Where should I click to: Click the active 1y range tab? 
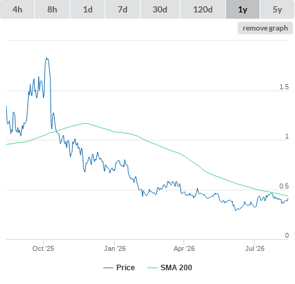tap(243, 9)
